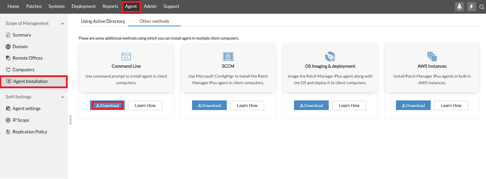The image size is (486, 179).
Task: Collapse the left sidebar panel handle
Action: click(x=70, y=120)
